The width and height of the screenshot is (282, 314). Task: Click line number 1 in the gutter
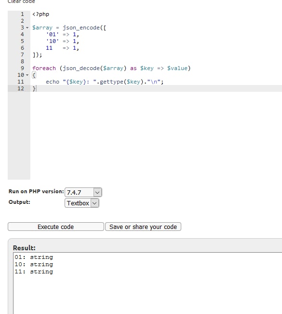click(x=22, y=14)
